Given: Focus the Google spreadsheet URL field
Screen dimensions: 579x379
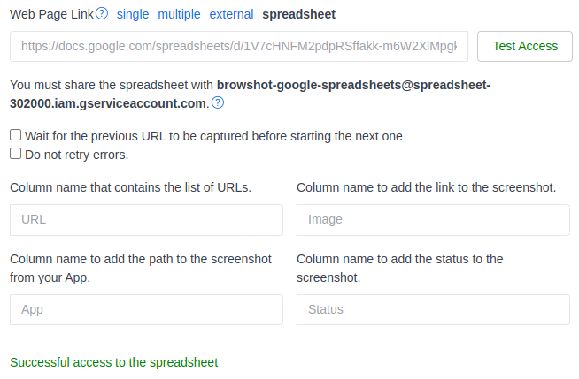Looking at the screenshot, I should pos(239,47).
